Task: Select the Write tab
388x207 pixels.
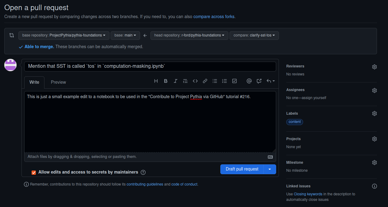Action: point(34,82)
